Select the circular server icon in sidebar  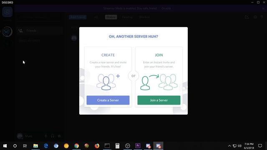click(7, 32)
